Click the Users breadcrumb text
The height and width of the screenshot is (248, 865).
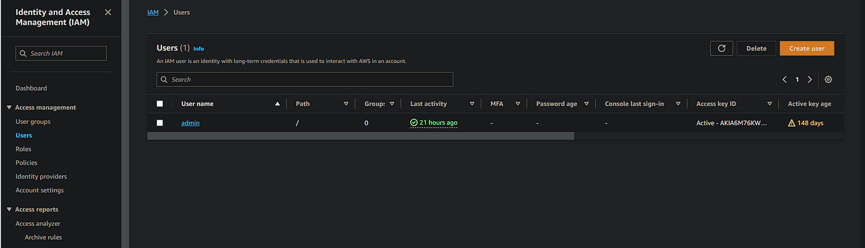click(182, 12)
